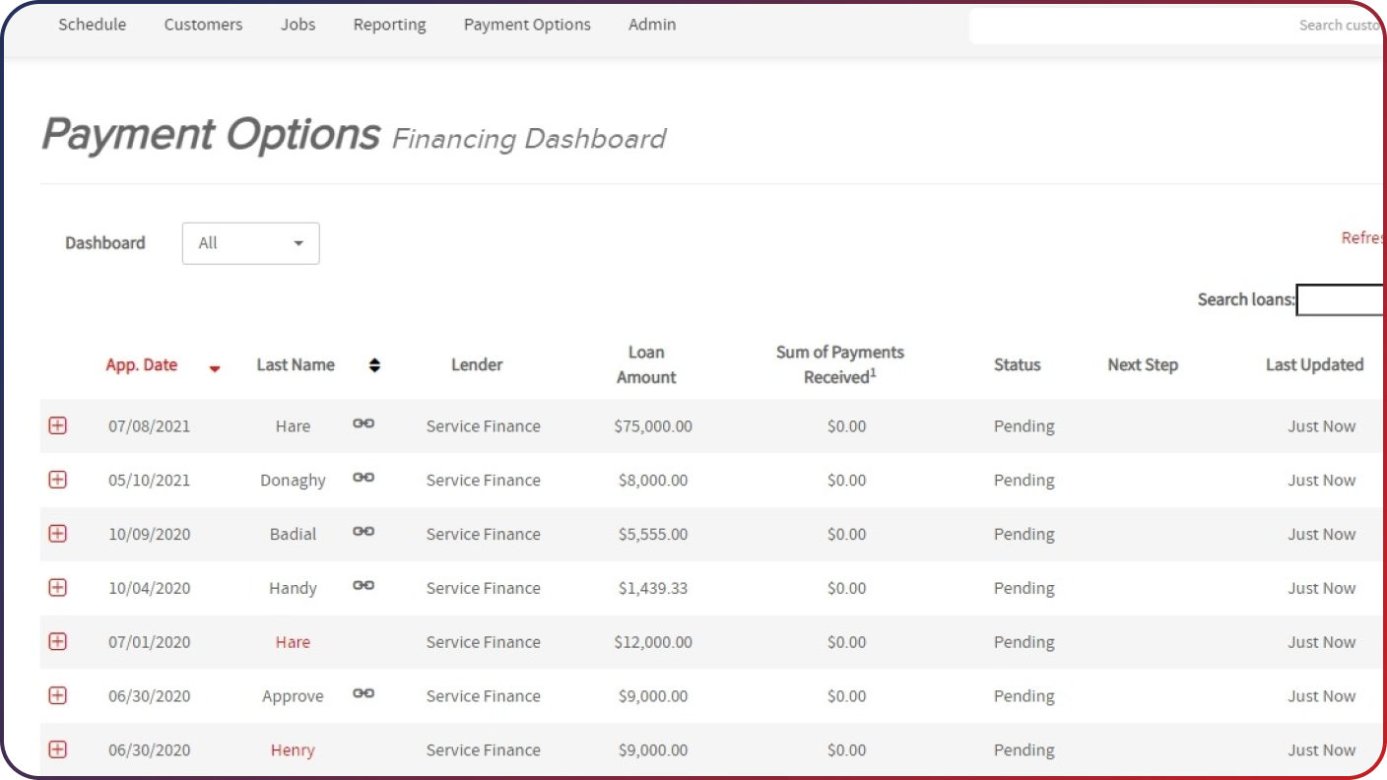Open the red Hare customer link
This screenshot has width=1387, height=780.
(x=293, y=642)
